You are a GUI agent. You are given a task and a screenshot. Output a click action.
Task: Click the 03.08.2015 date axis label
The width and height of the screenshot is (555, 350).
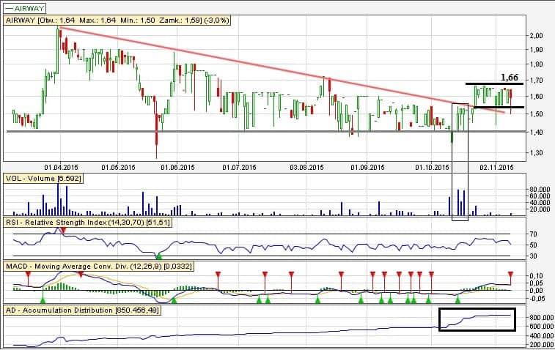click(x=306, y=167)
